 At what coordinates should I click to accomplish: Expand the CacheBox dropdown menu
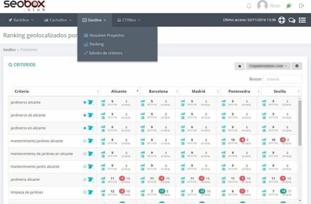58,20
